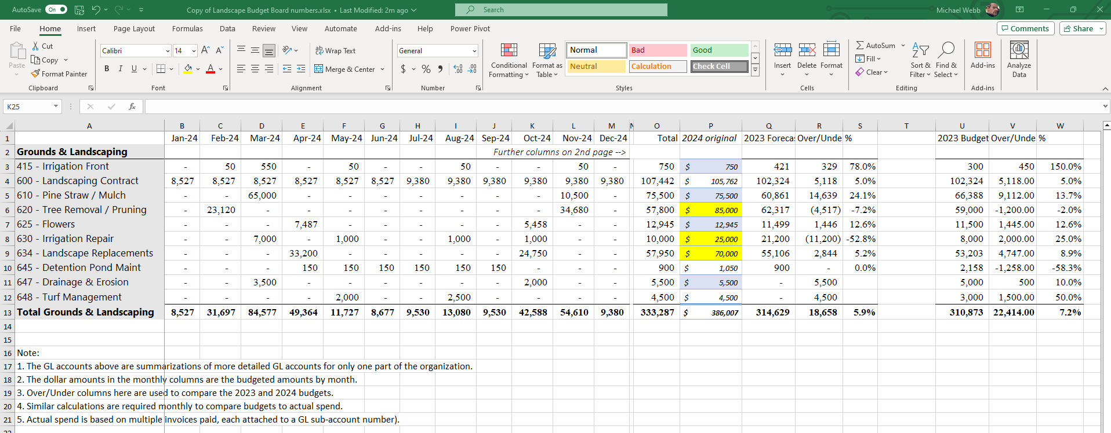Screen dimensions: 1111x433
Task: Click Insert cells icon
Action: [x=782, y=50]
